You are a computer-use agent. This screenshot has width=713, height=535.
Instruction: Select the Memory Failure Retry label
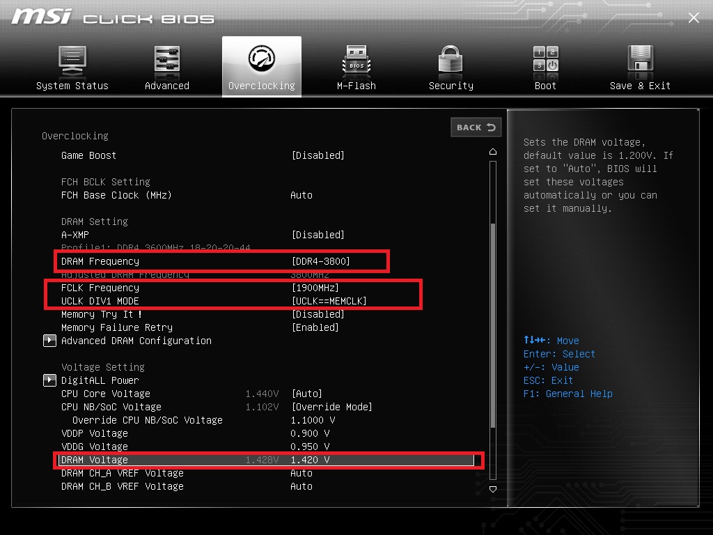coord(117,327)
